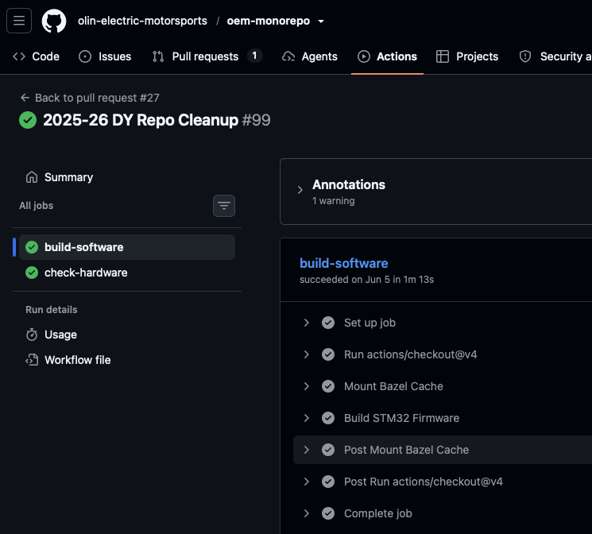Click the Code angle-brackets icon
592x534 pixels.
[19, 56]
